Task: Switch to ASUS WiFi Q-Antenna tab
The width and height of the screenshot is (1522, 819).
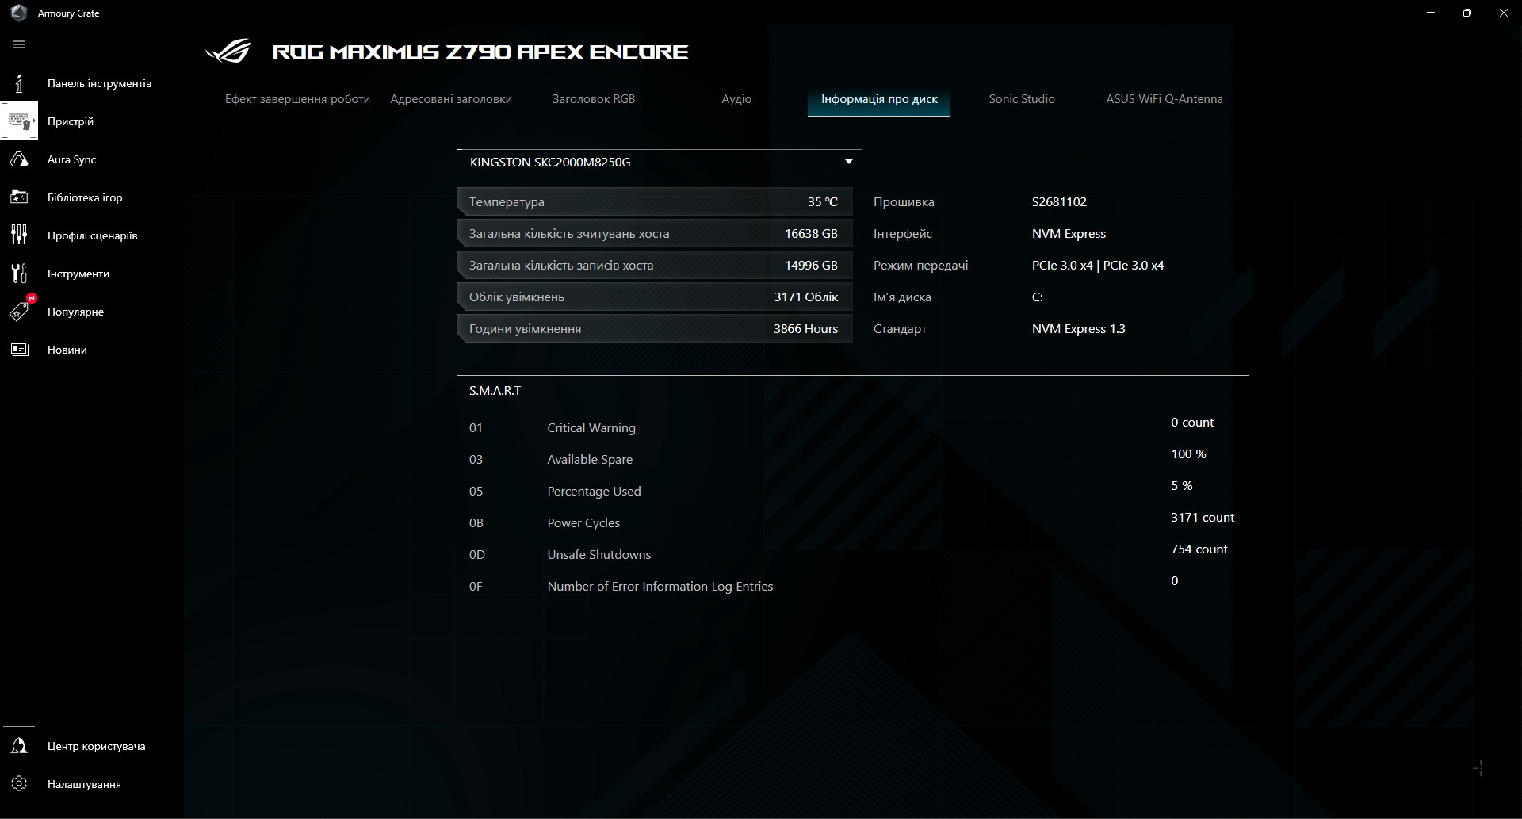Action: pyautogui.click(x=1164, y=98)
